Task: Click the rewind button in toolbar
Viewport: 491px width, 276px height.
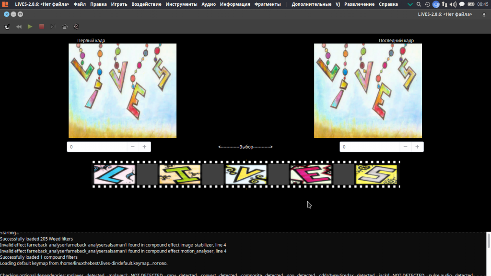Action: point(19,27)
